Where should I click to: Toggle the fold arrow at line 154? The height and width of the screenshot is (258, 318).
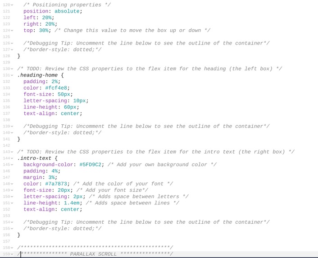coord(12,222)
